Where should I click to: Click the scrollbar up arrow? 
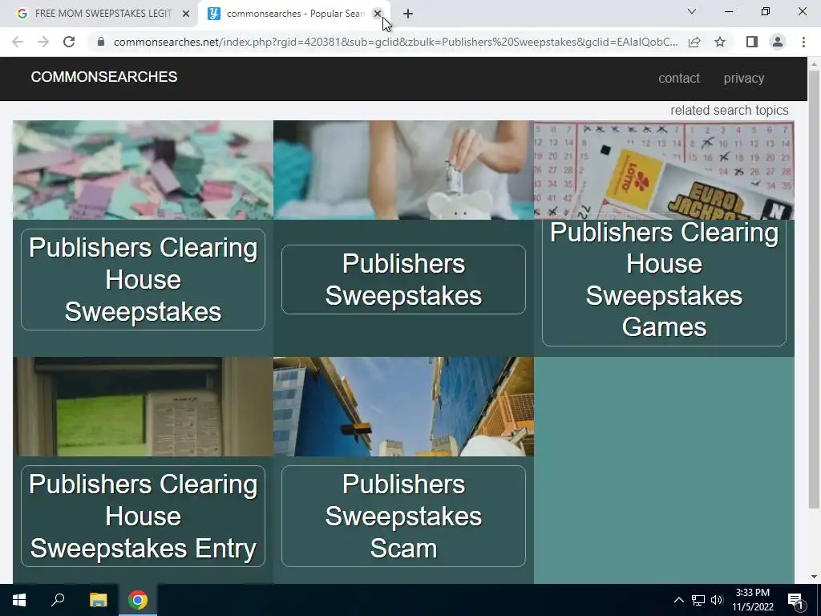tap(814, 64)
